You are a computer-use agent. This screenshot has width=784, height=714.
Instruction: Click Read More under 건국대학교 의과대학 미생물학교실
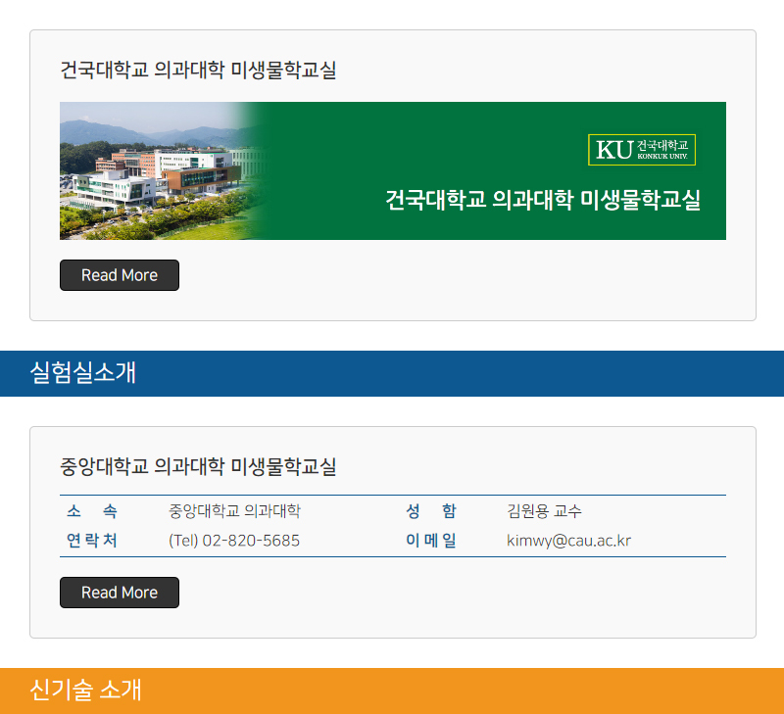pyautogui.click(x=120, y=275)
